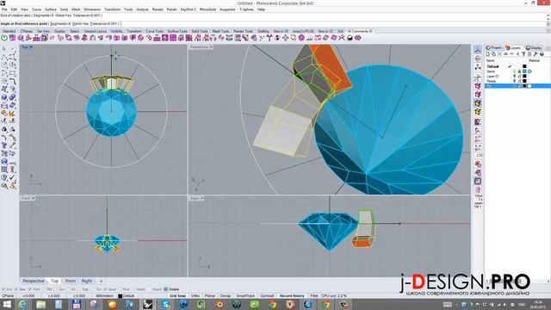Viewport: 551px width, 310px height.
Task: Select the Top viewport tab
Action: click(55, 281)
